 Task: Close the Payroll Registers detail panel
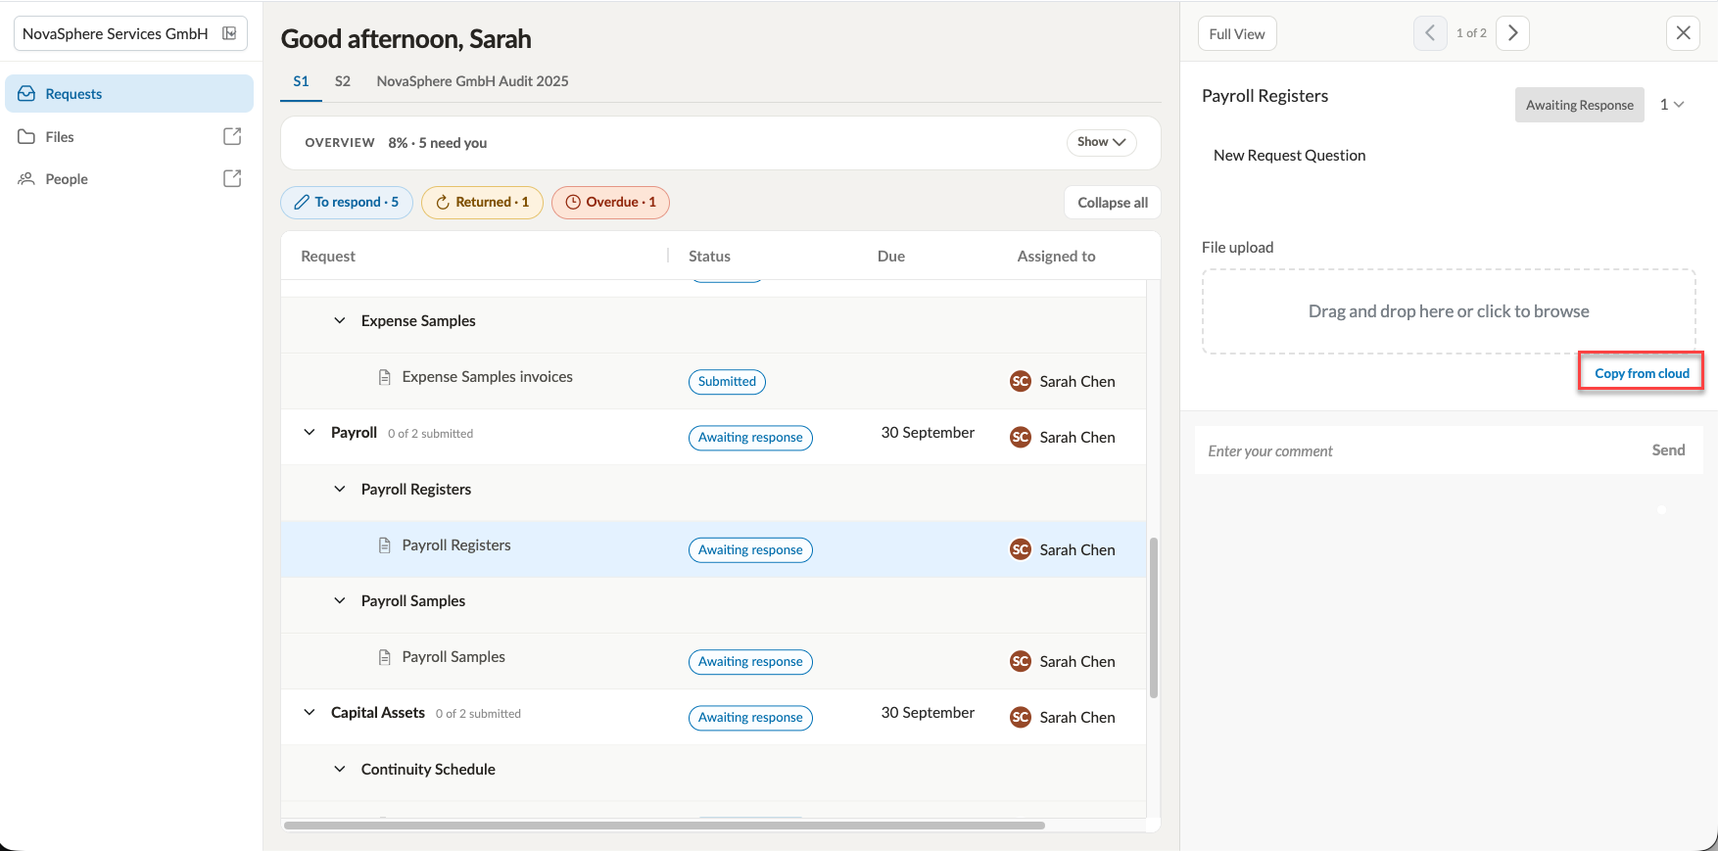[1683, 33]
